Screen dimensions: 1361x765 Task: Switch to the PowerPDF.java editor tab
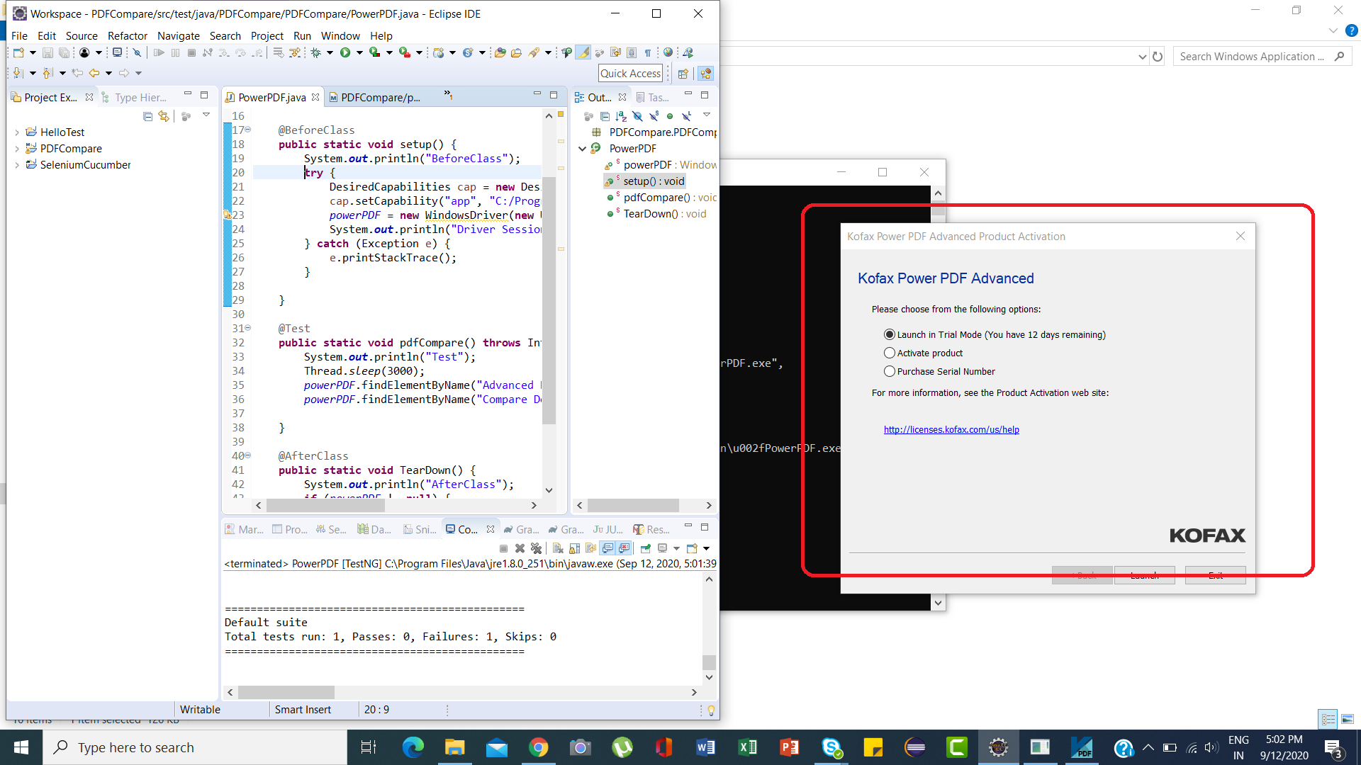271,97
